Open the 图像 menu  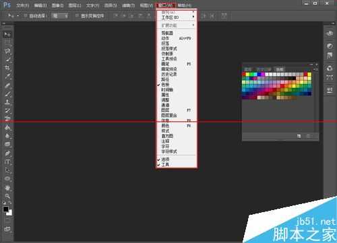tap(57, 5)
